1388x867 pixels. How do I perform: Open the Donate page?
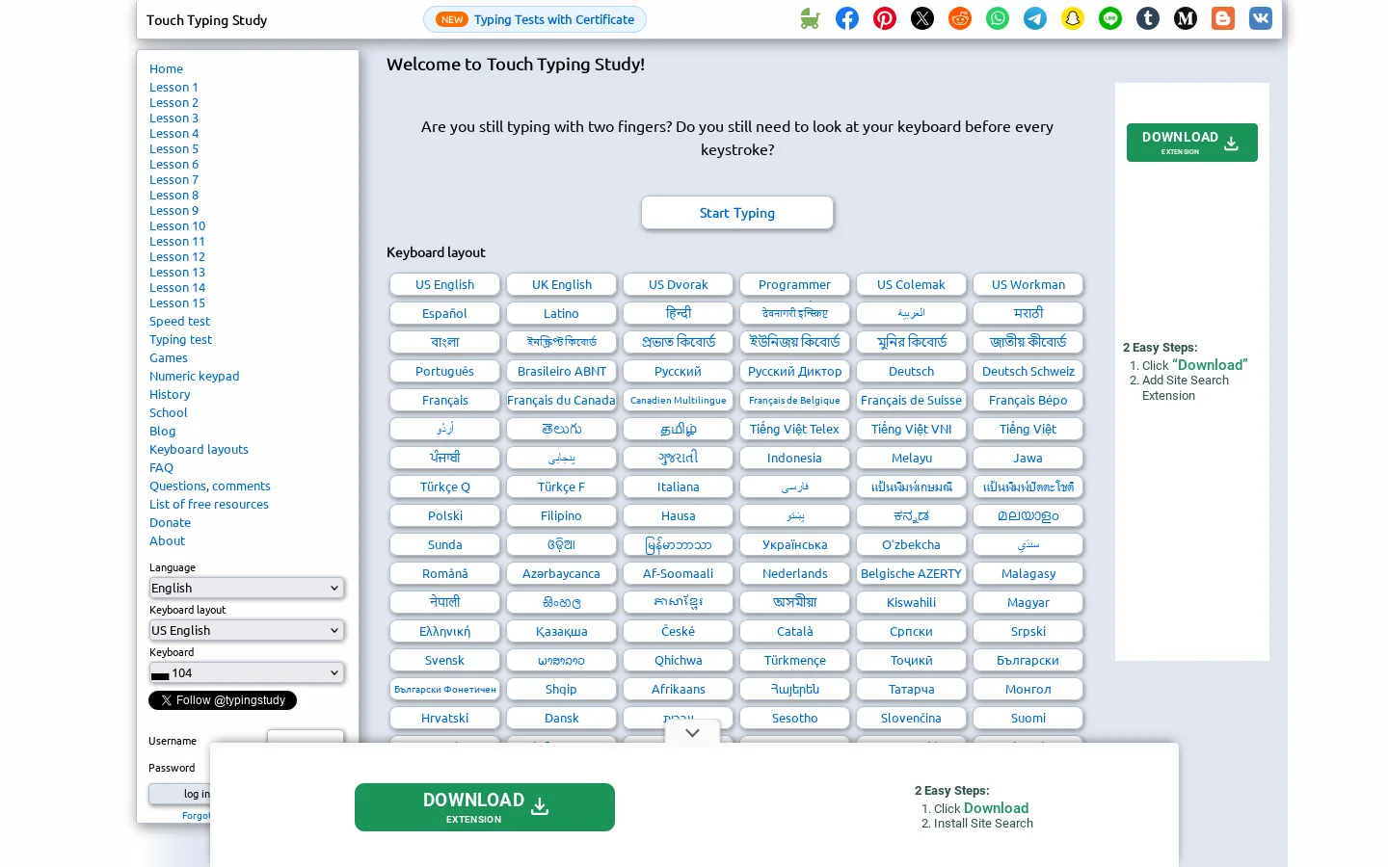tap(170, 522)
